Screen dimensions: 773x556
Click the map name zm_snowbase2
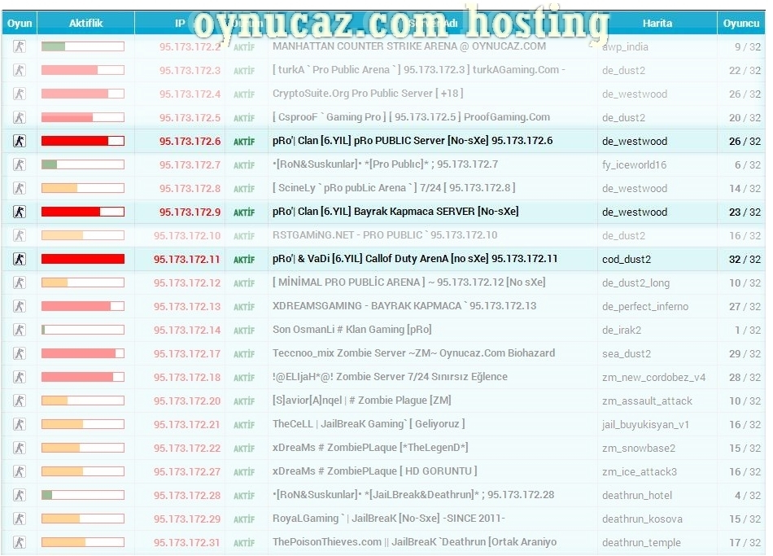pos(639,448)
